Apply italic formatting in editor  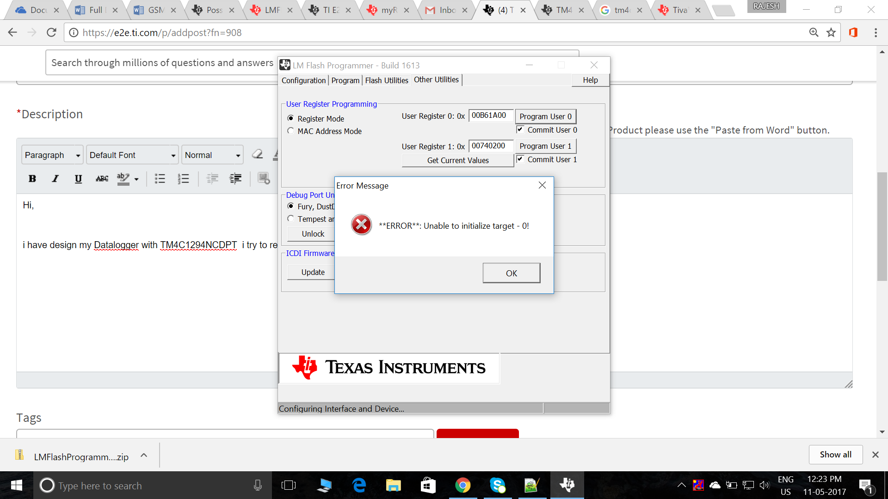point(55,179)
